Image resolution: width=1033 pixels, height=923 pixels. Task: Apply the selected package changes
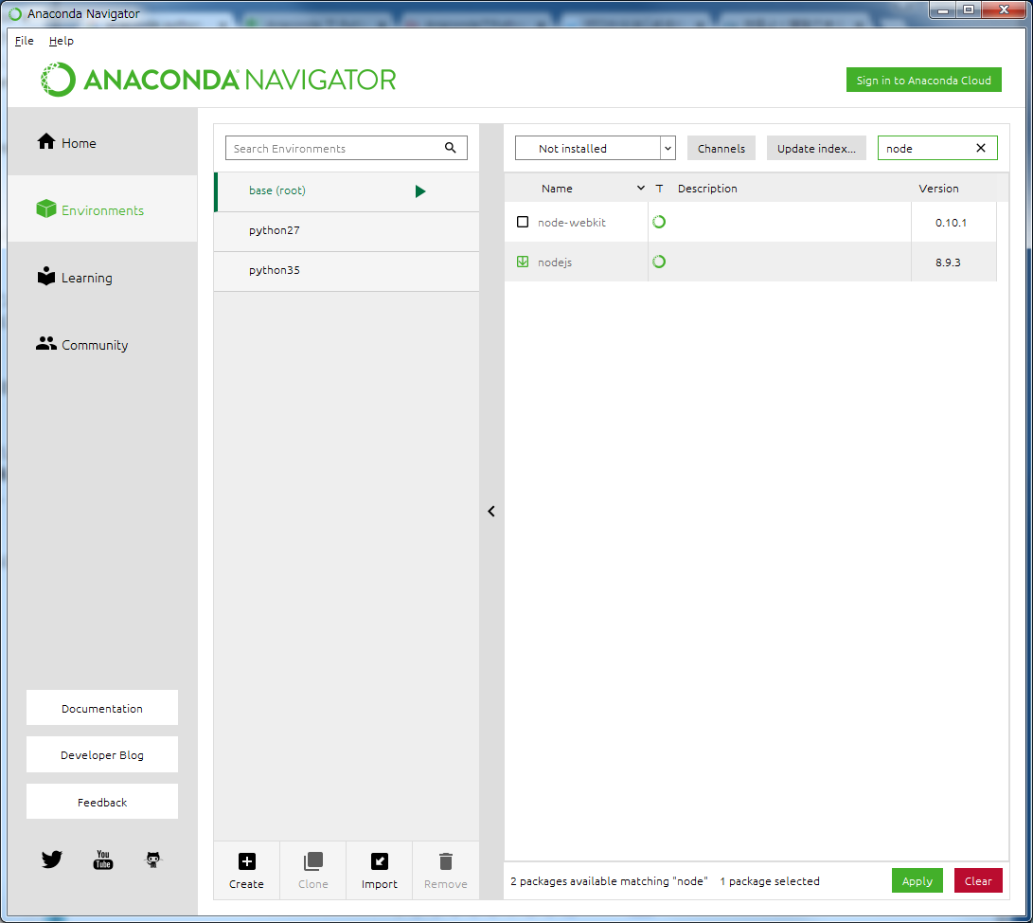coord(917,880)
